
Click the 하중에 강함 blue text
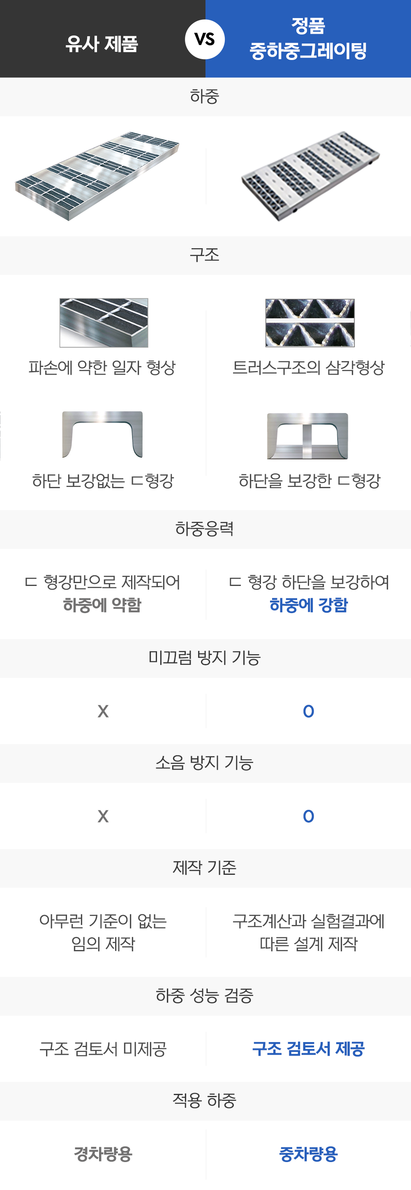coord(309,605)
